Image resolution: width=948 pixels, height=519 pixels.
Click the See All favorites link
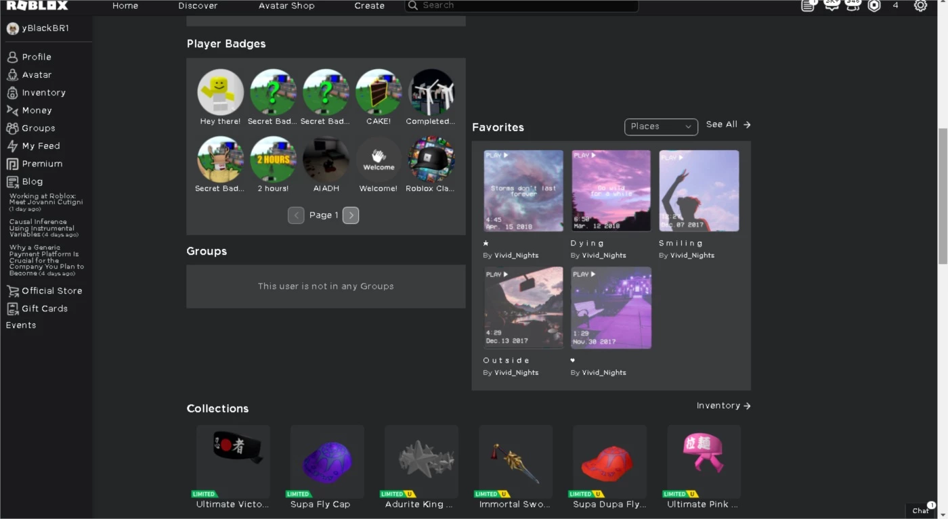(729, 125)
